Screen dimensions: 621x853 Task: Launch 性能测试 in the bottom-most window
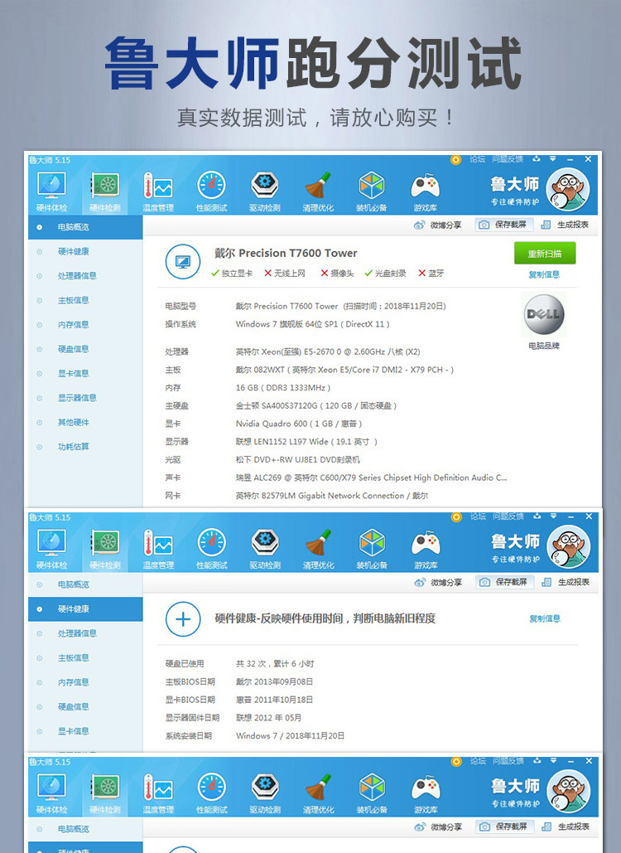(x=211, y=793)
